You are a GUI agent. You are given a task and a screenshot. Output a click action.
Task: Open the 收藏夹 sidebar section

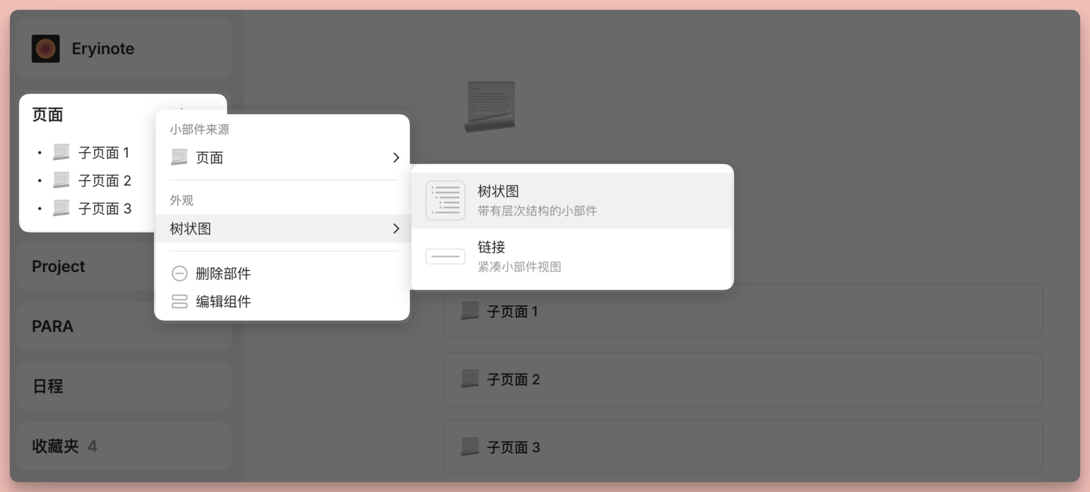[123, 446]
